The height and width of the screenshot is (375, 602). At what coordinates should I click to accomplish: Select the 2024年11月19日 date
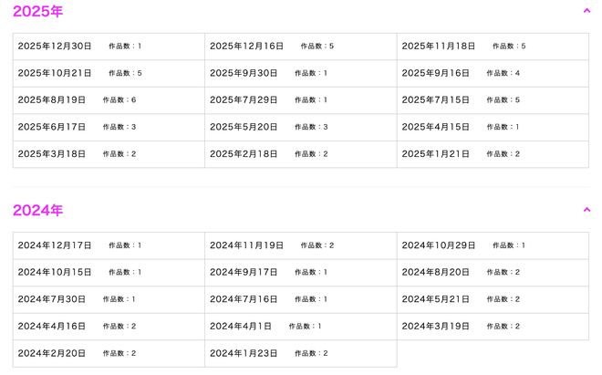tap(301, 245)
